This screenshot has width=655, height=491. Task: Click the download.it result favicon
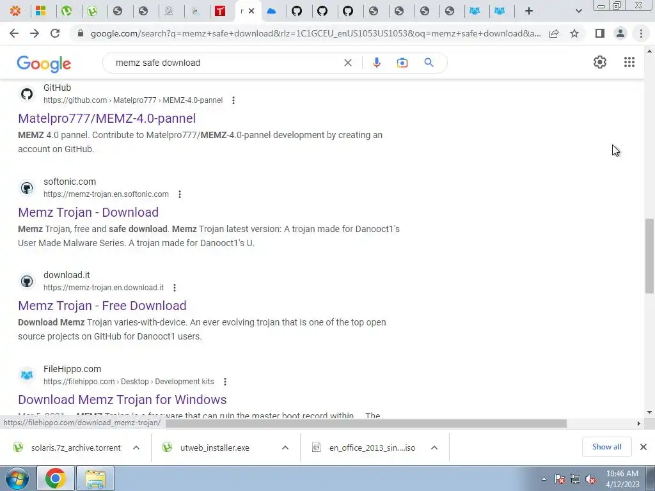coord(27,281)
